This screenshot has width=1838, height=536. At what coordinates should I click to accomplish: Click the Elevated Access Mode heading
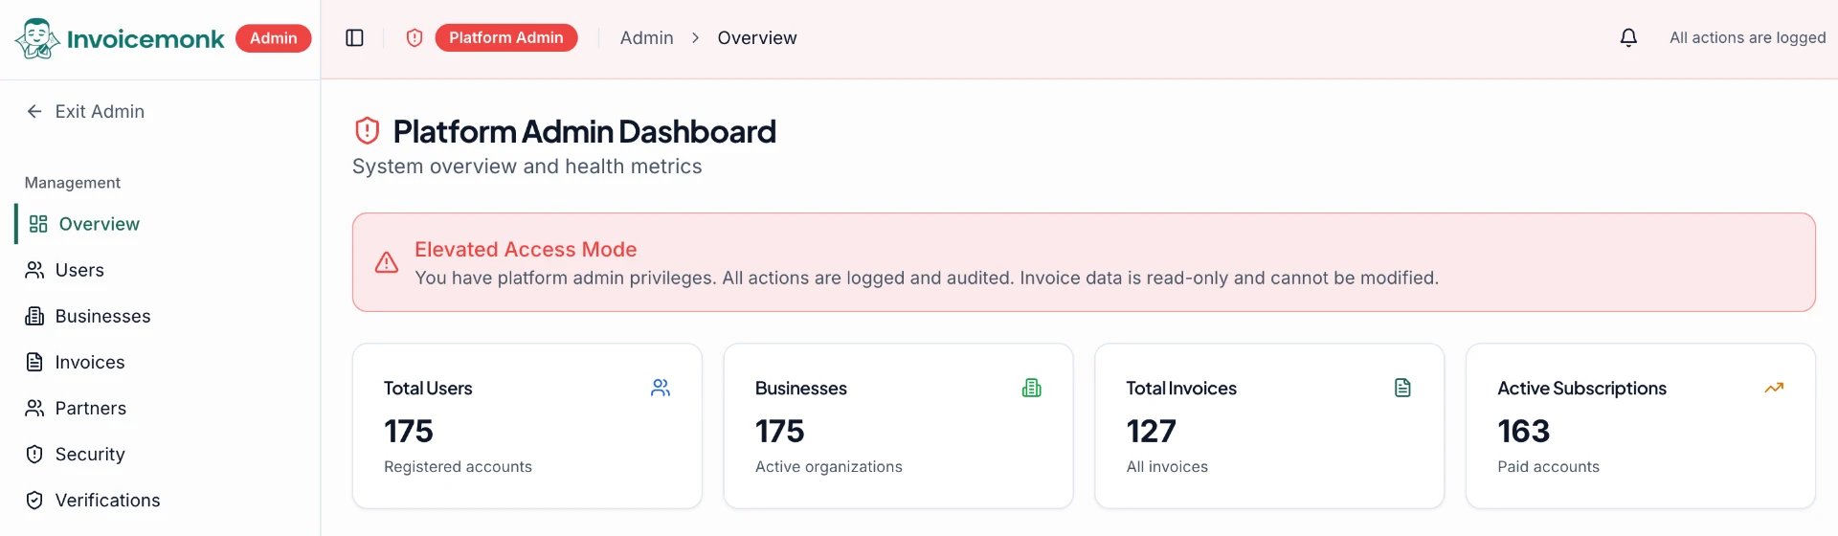tap(526, 249)
